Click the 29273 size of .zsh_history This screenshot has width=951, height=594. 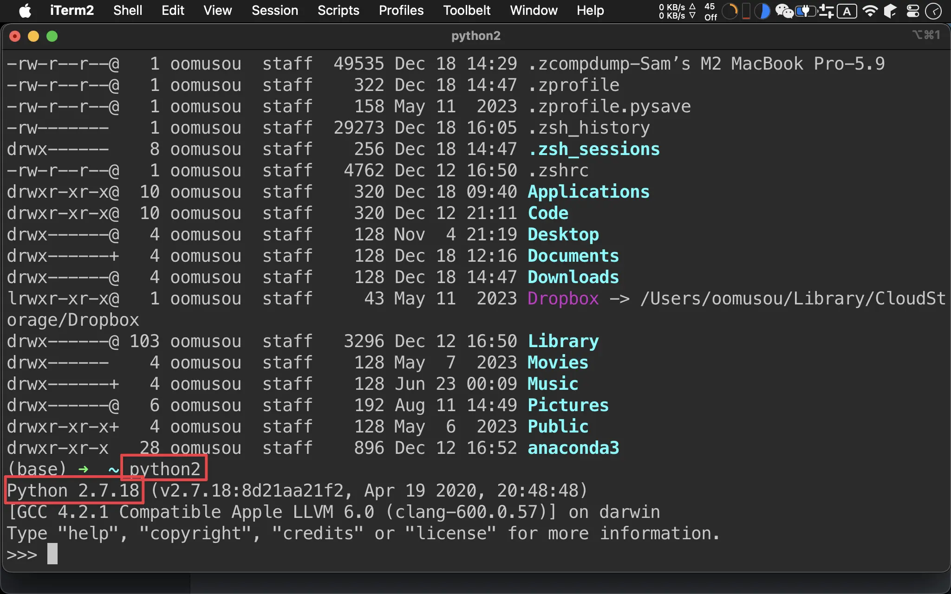click(359, 128)
